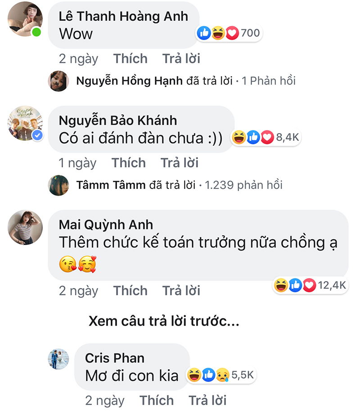Like the Wow comment with Thích

click(x=130, y=58)
